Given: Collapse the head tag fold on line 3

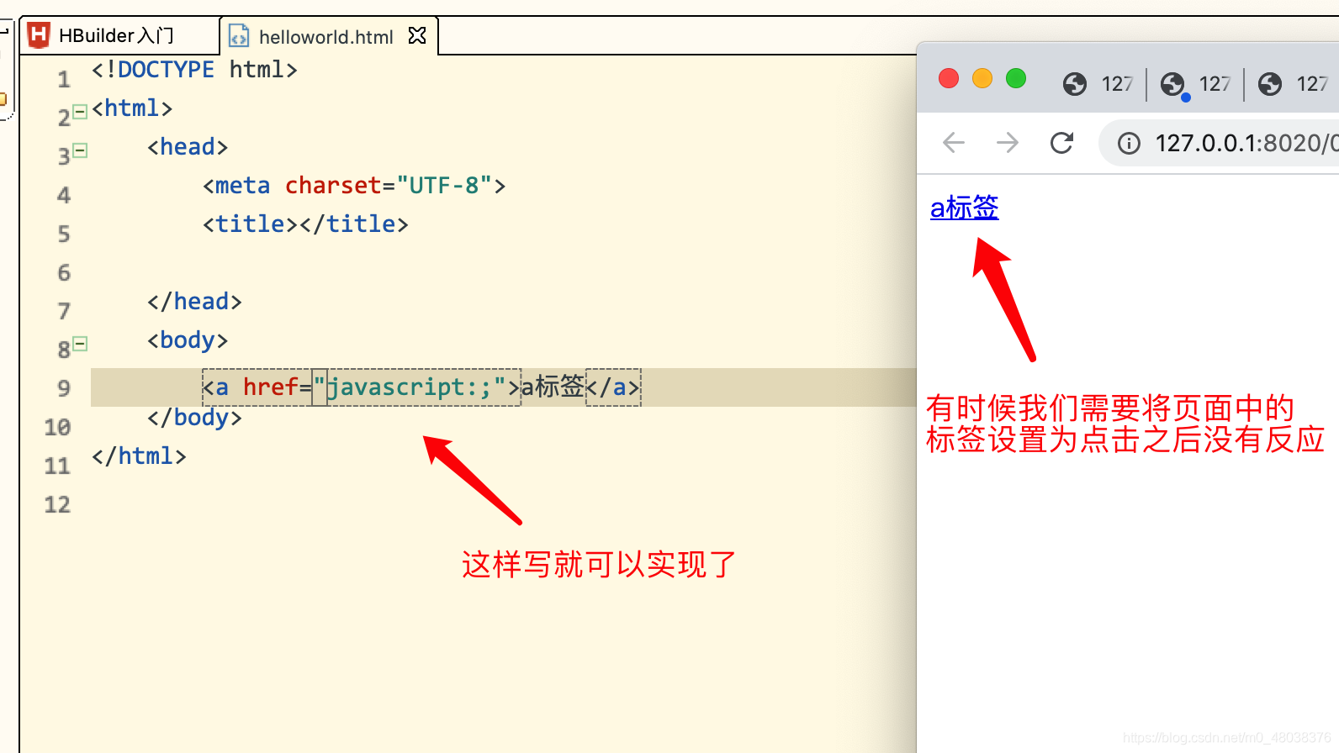Looking at the screenshot, I should 80,150.
